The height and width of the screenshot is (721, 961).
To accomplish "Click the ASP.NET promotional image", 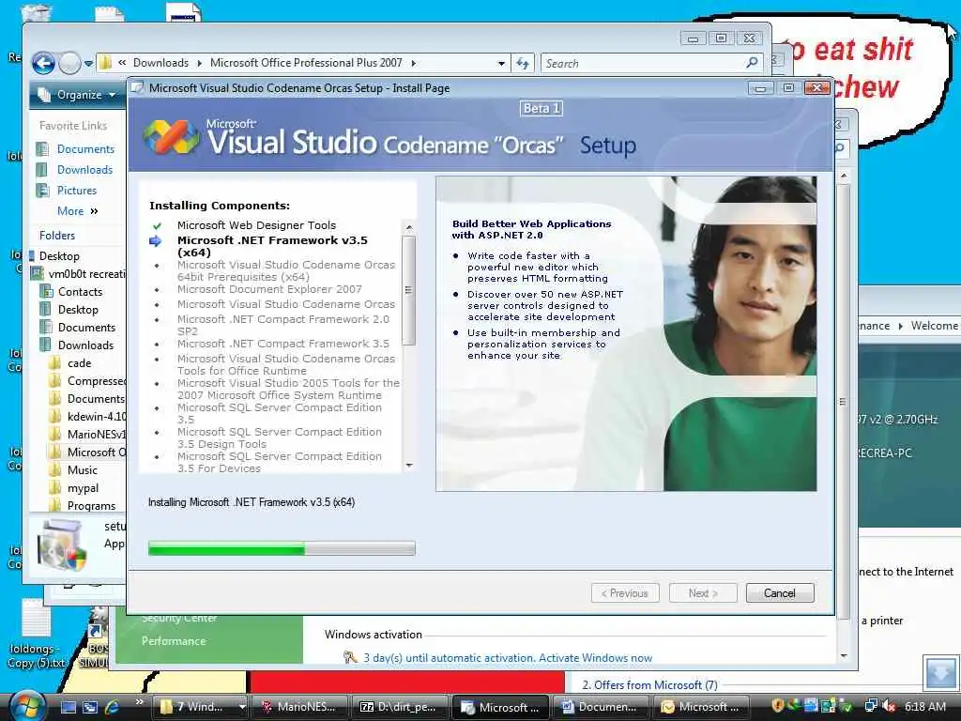I will coord(626,333).
